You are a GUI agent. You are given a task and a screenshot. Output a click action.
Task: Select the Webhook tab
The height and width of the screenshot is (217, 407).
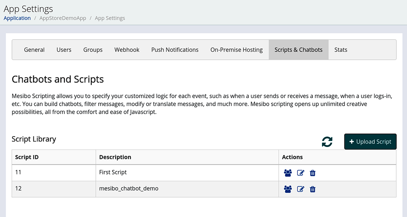[x=127, y=50]
